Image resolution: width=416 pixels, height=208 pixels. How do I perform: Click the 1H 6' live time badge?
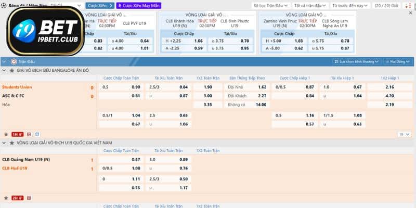[18, 135]
